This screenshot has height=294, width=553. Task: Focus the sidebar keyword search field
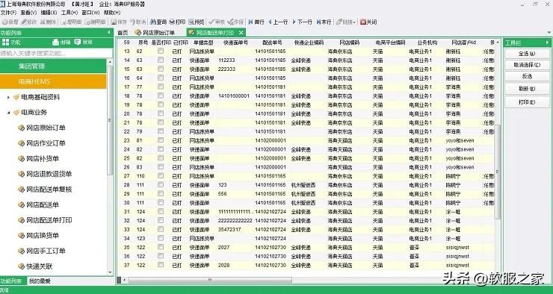tap(56, 54)
